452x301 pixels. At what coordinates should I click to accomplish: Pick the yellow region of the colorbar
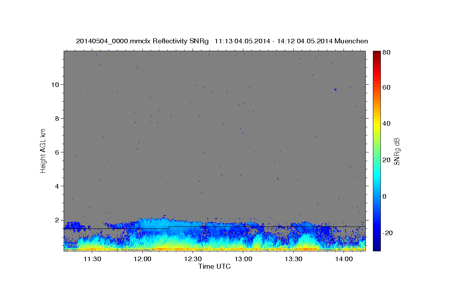click(376, 124)
